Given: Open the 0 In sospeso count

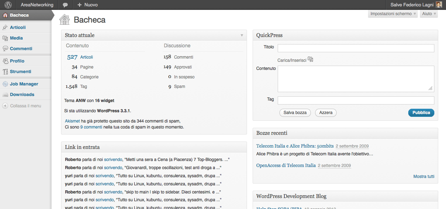Looking at the screenshot, I should click(x=170, y=77).
